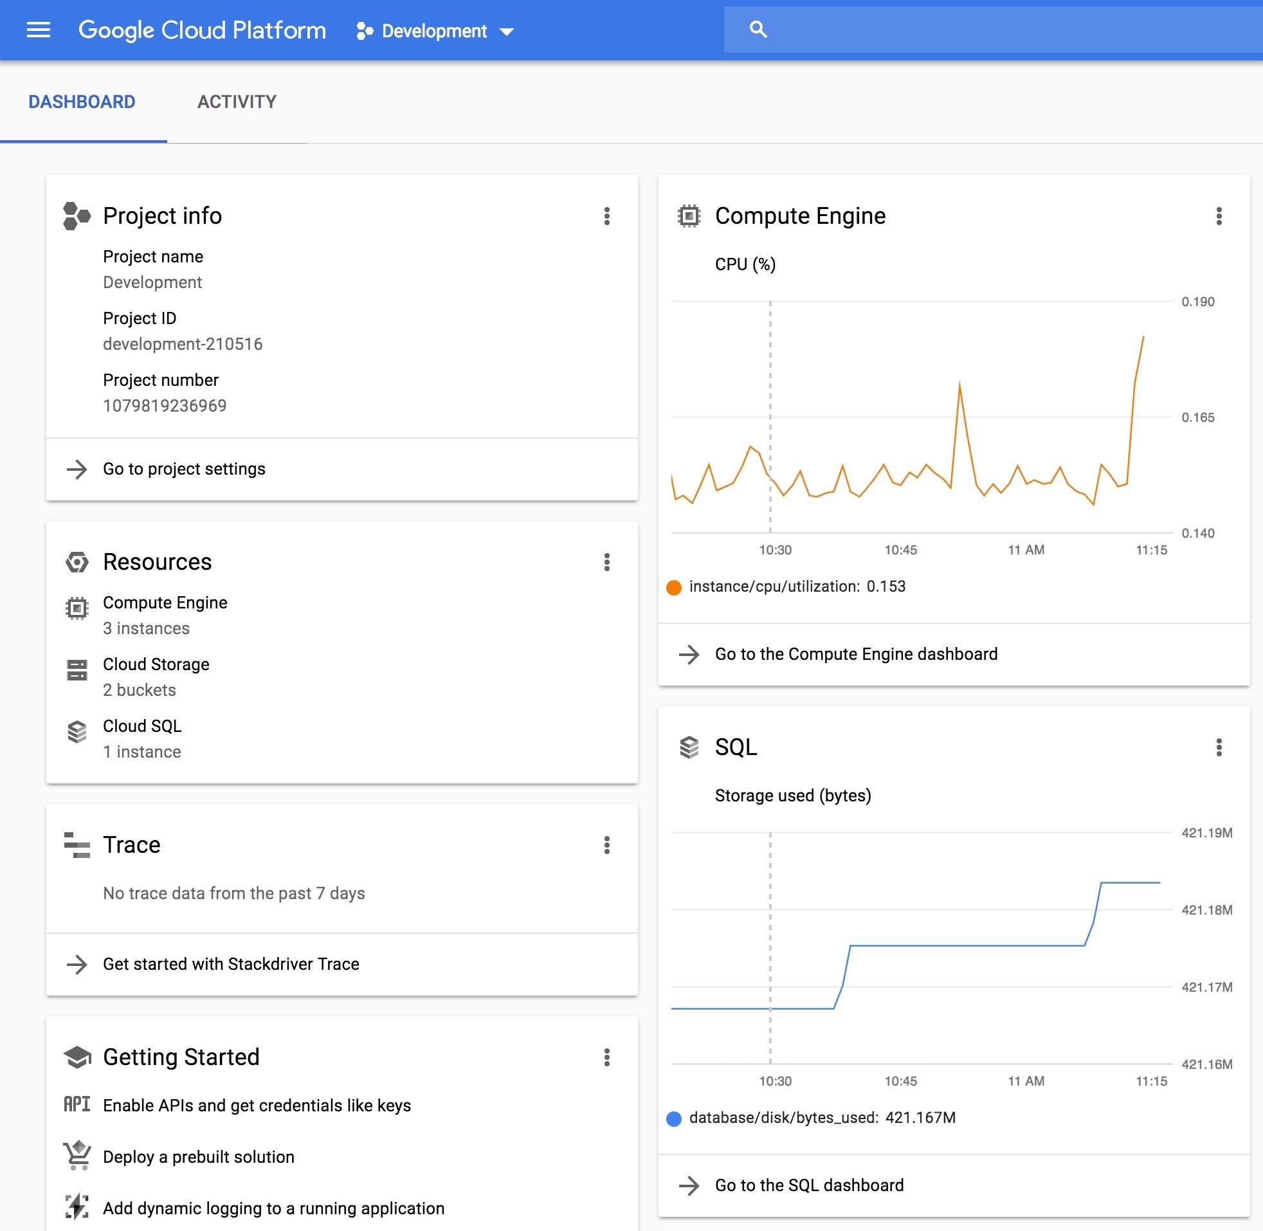Click arrow icon beside project settings link
The width and height of the screenshot is (1263, 1231).
pos(77,469)
